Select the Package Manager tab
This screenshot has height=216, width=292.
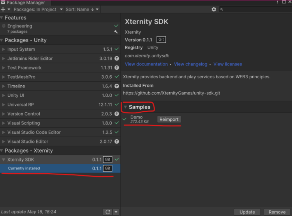pyautogui.click(x=26, y=3)
